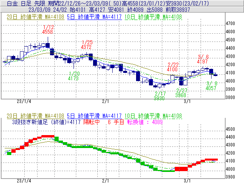Click the 1/25 4372 peak label
Viewport: 244px width, 186px height.
tap(87, 45)
